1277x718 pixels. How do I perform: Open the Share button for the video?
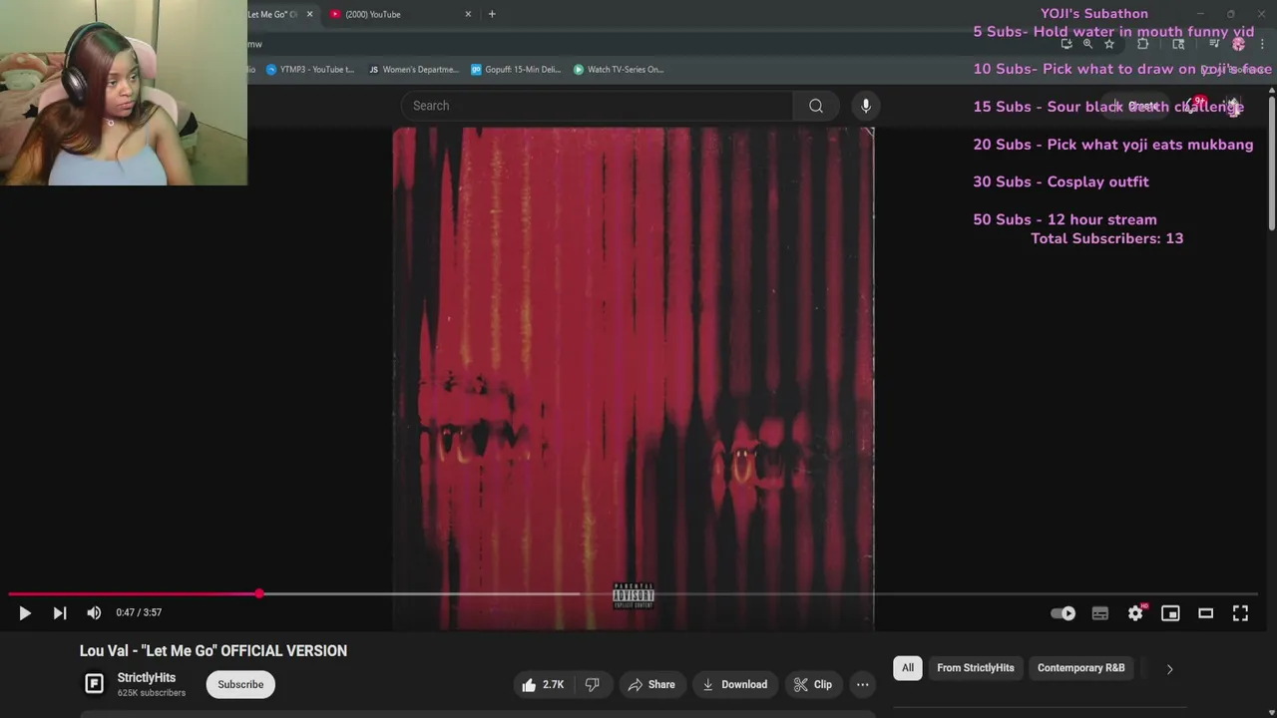click(x=651, y=684)
